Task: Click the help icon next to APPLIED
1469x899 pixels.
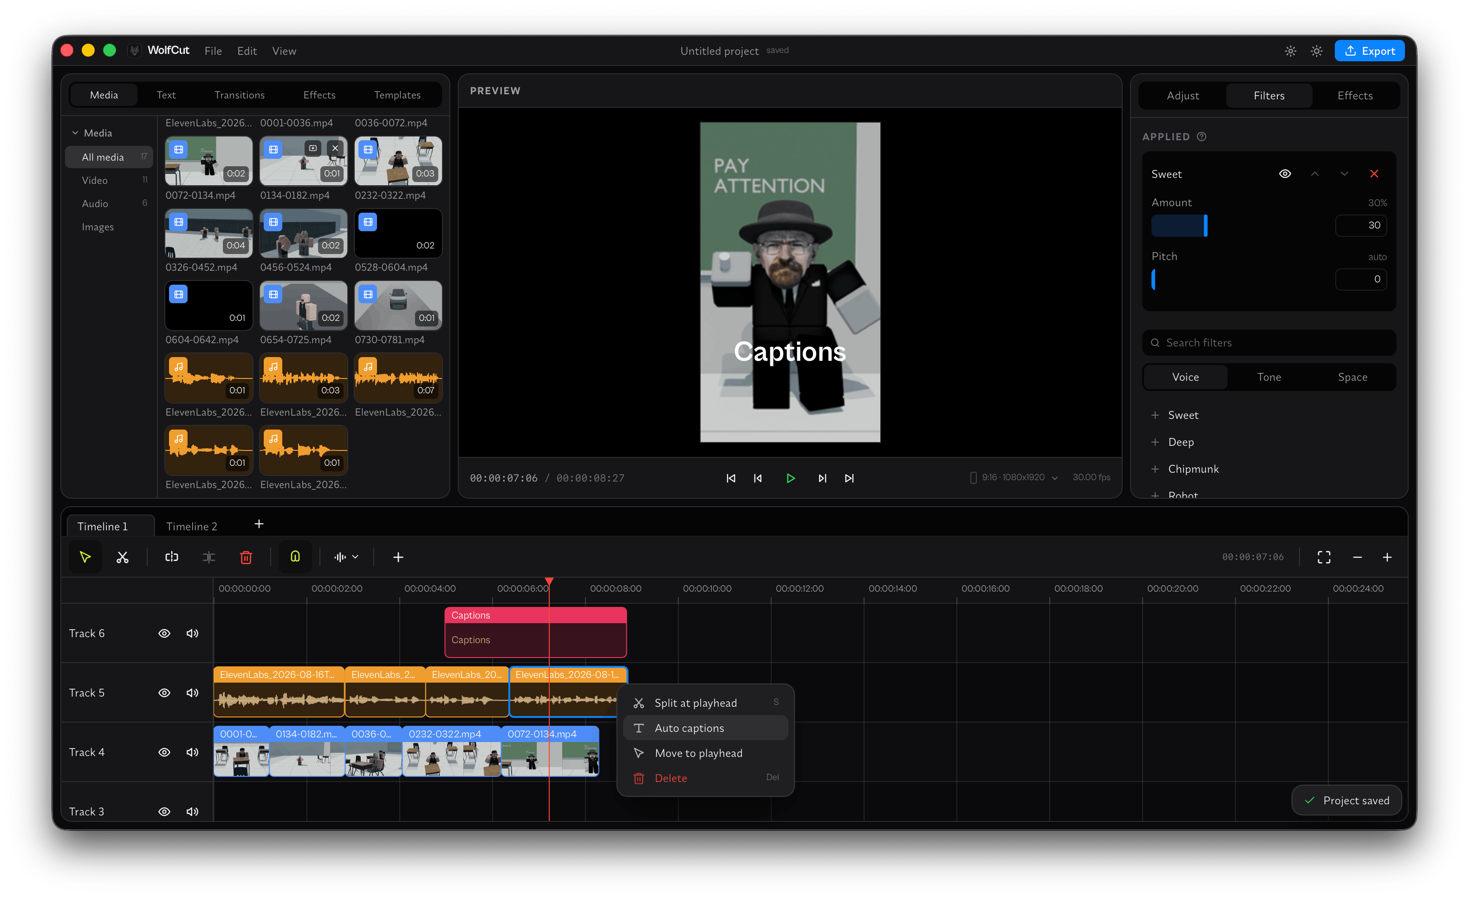Action: [1201, 137]
